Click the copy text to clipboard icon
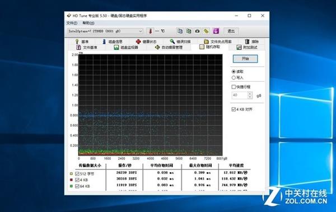The height and width of the screenshot is (212, 336). tap(180, 31)
